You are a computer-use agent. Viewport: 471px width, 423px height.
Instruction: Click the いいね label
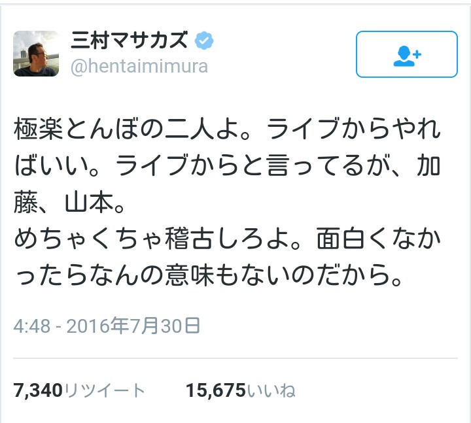point(271,391)
